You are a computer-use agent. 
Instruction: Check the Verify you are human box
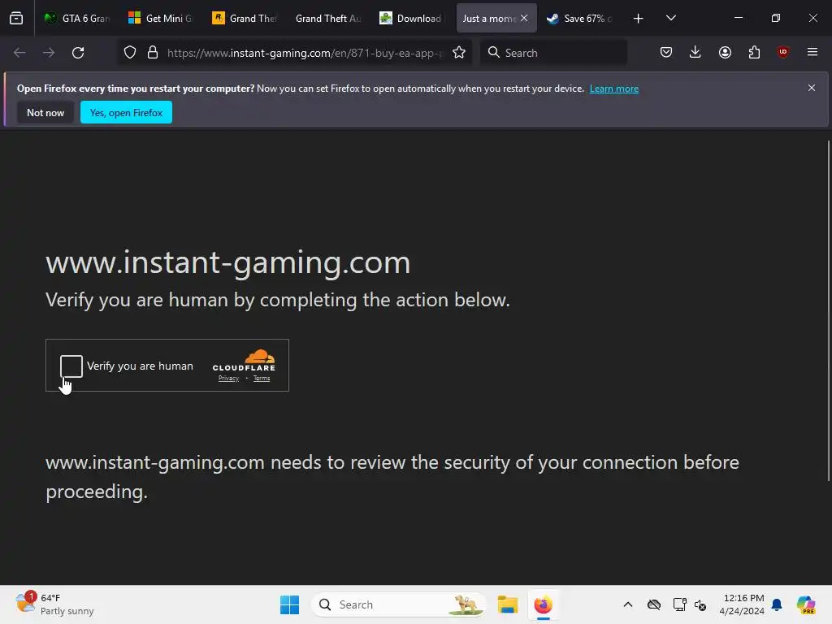tap(71, 366)
